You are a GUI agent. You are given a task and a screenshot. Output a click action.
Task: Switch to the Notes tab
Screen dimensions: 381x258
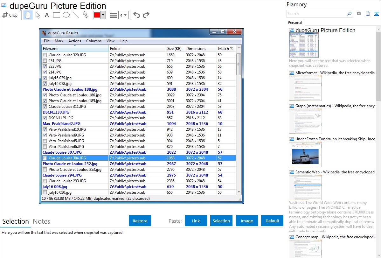[x=42, y=221]
